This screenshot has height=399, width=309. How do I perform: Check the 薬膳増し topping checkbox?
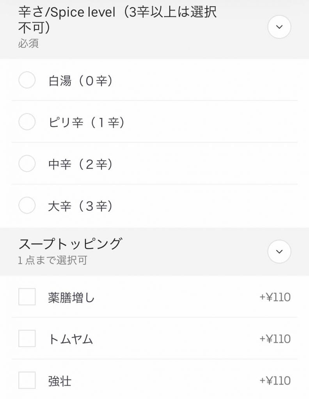click(x=27, y=297)
